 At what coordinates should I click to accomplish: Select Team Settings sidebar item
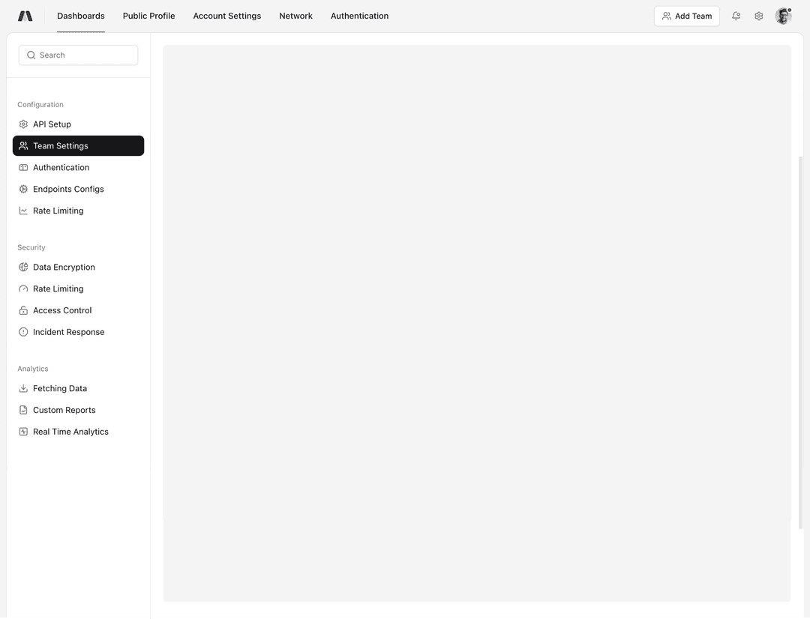(78, 145)
